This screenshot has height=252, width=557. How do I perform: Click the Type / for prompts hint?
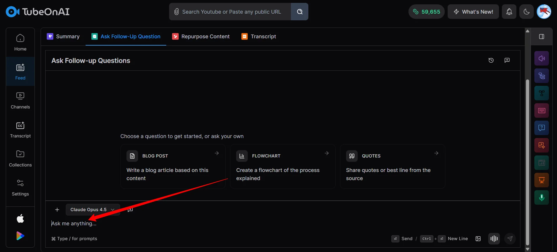[x=74, y=239]
